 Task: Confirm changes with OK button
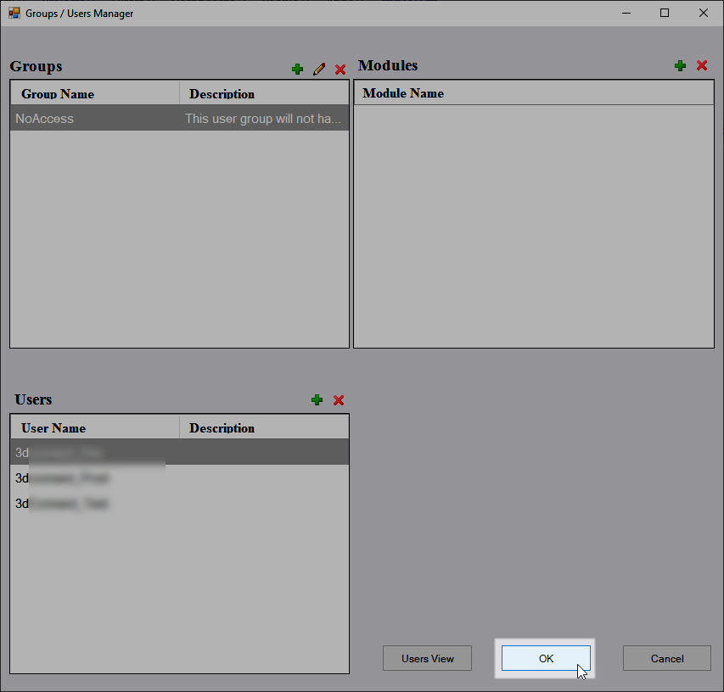(546, 659)
